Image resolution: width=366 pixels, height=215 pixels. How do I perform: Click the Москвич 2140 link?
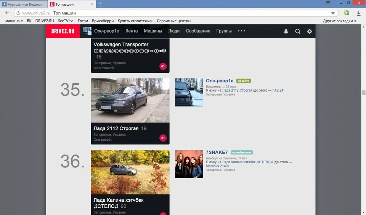point(217,166)
